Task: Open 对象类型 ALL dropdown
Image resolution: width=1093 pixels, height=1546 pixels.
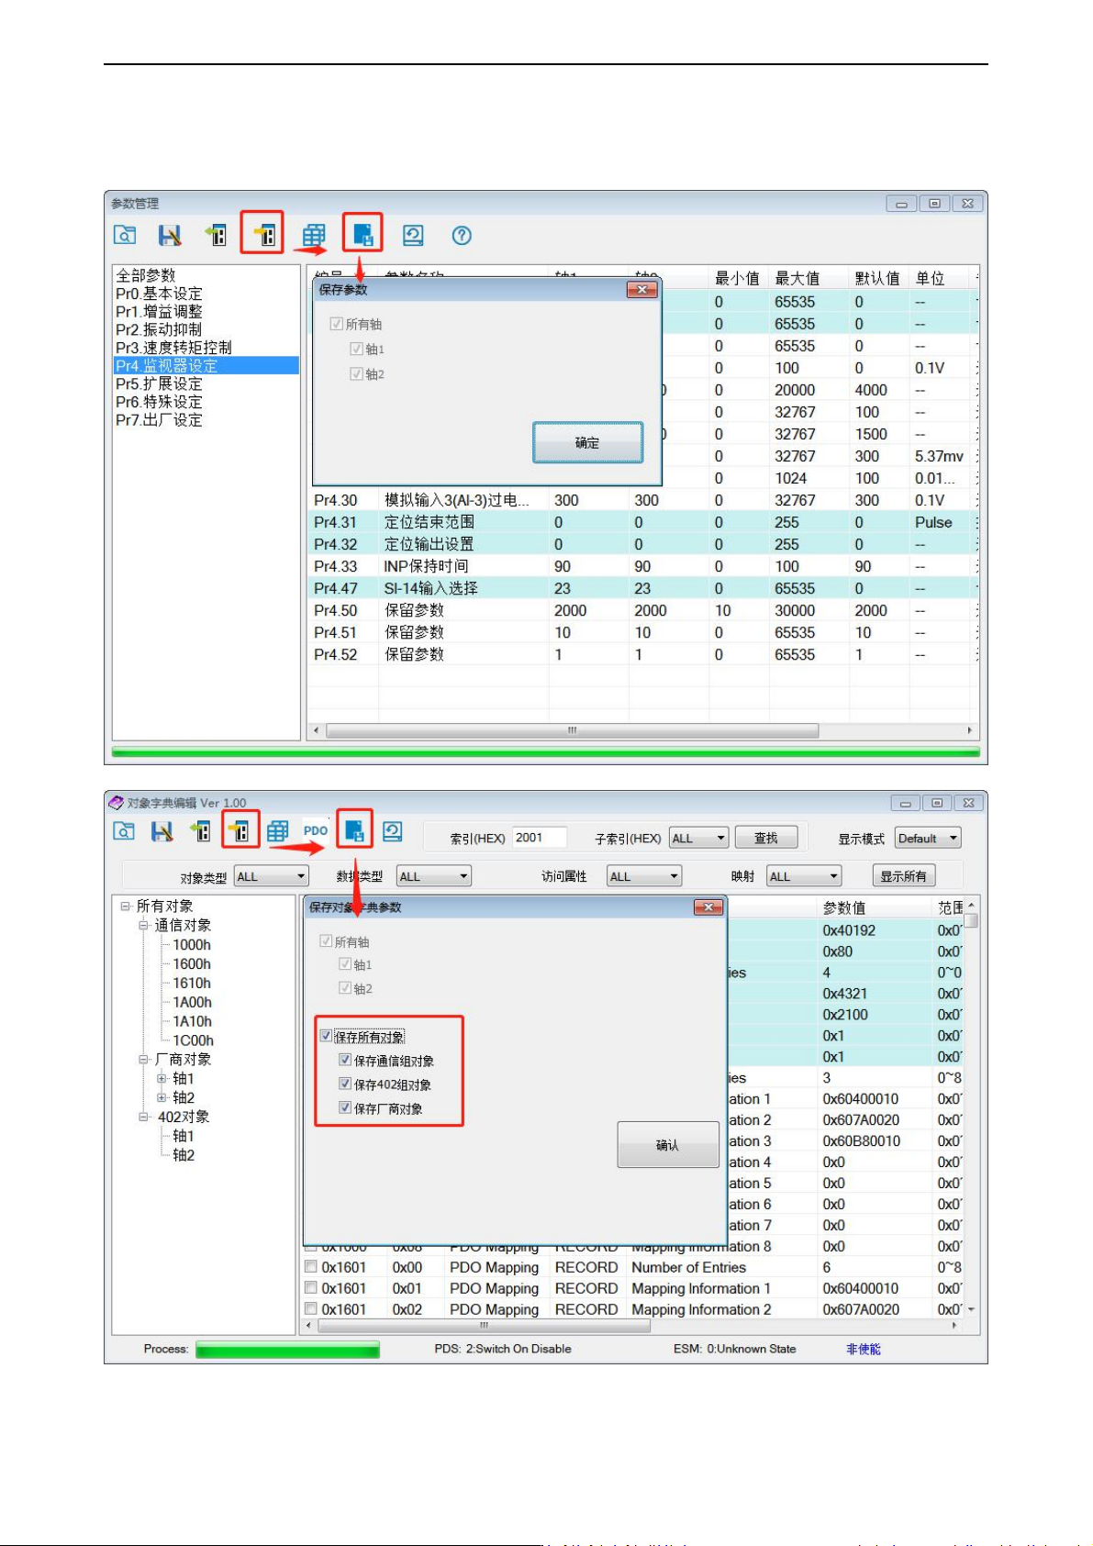Action: point(271,876)
